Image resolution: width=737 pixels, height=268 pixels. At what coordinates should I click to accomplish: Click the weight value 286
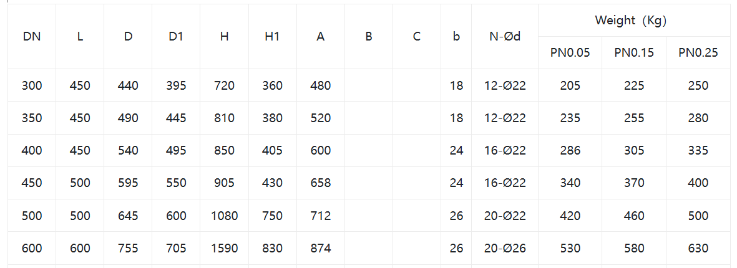tap(570, 150)
